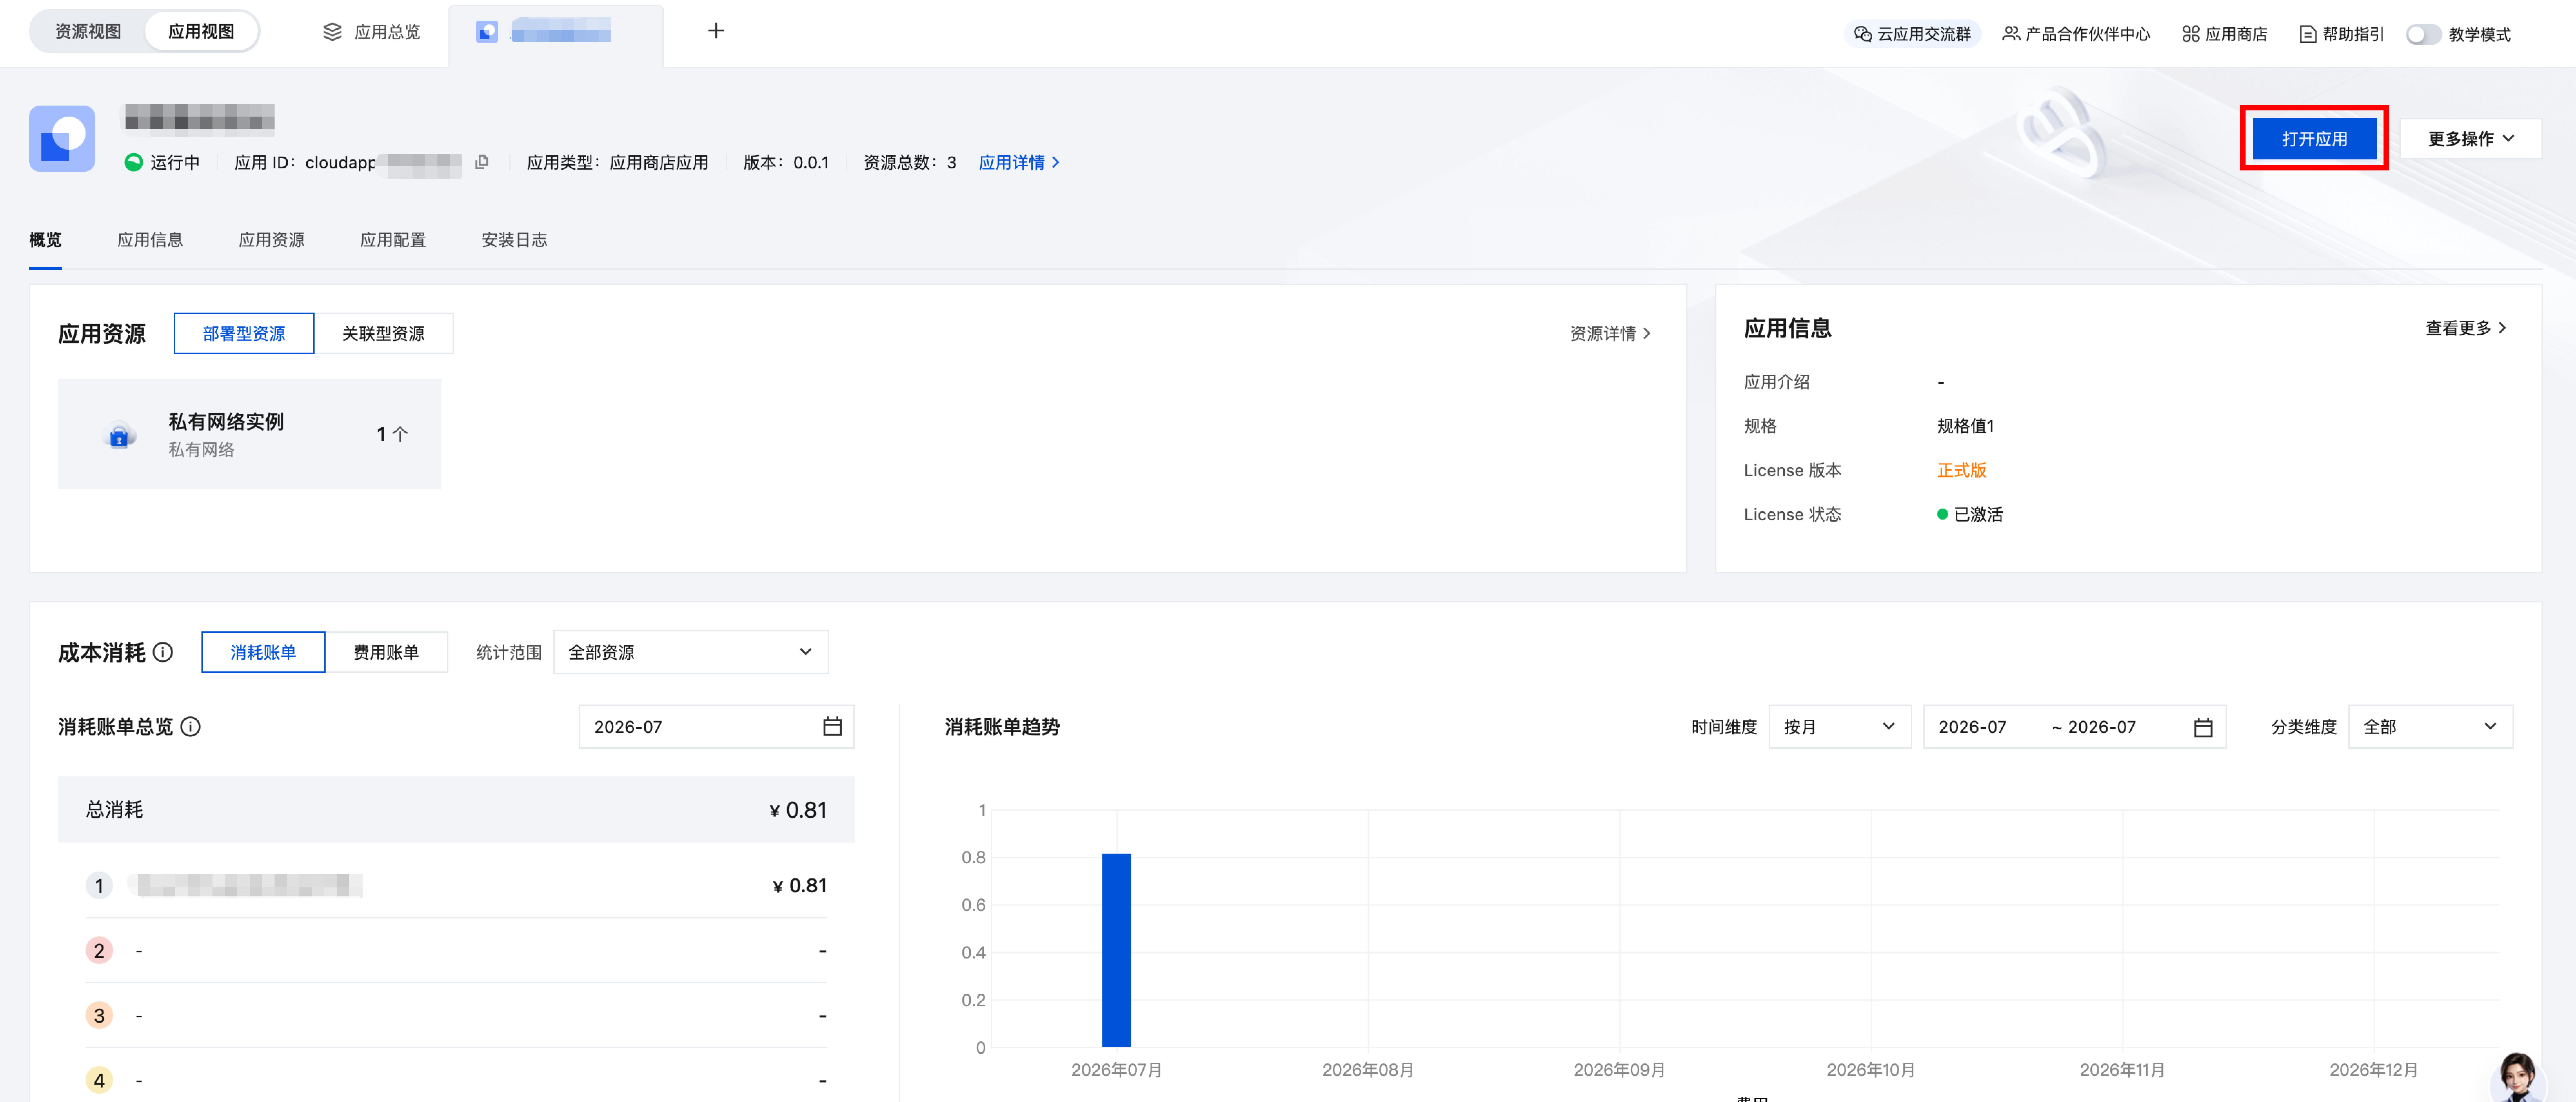Open the calendar icon in the trend date range
Screen dimensions: 2576x1102
[x=2203, y=727]
